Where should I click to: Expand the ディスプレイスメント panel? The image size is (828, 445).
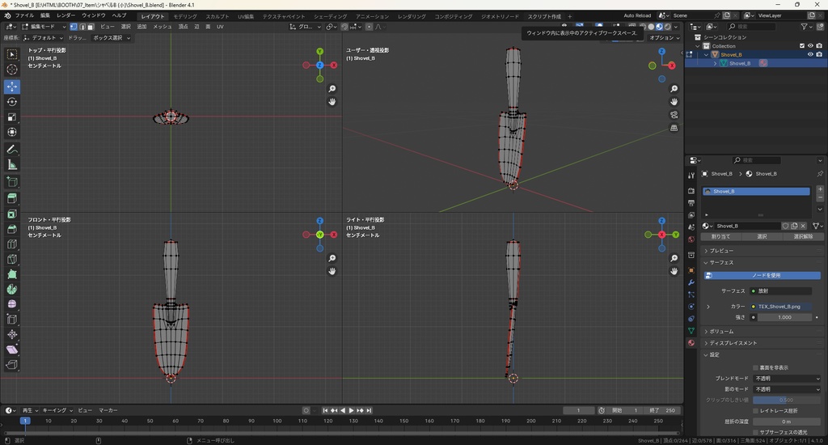click(x=733, y=343)
